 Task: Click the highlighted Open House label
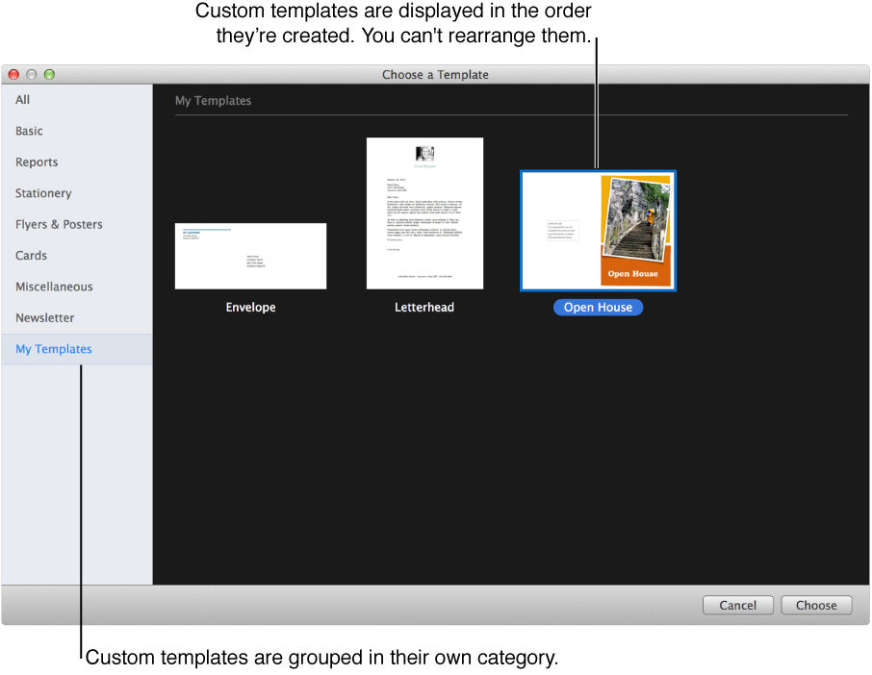[x=598, y=308]
